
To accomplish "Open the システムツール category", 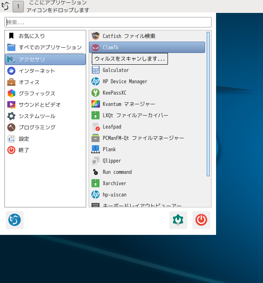I will [45, 116].
